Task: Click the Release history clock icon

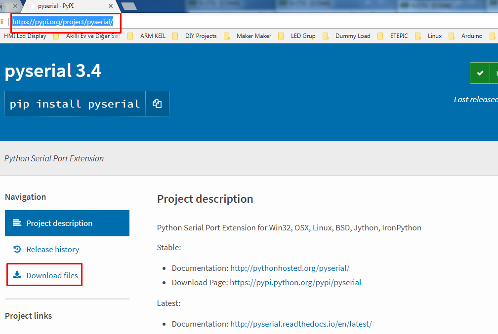Action: pyautogui.click(x=17, y=249)
